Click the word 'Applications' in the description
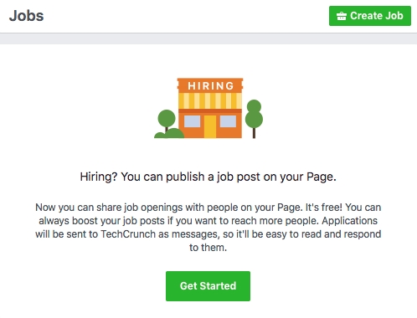This screenshot has width=417, height=318. 350,221
